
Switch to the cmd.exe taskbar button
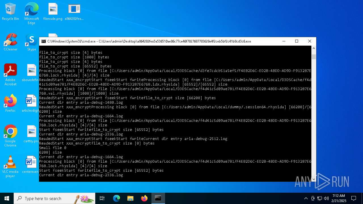[158, 198]
